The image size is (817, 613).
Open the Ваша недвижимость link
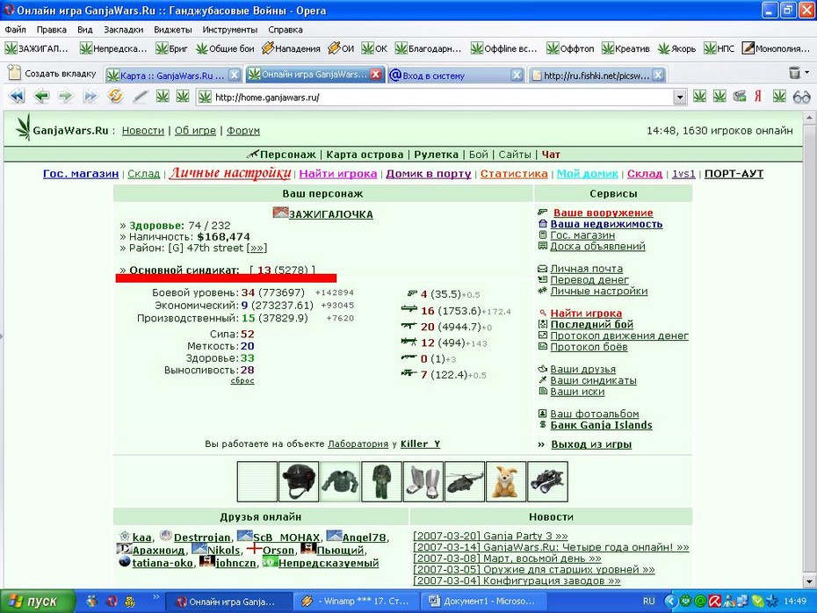tap(606, 224)
